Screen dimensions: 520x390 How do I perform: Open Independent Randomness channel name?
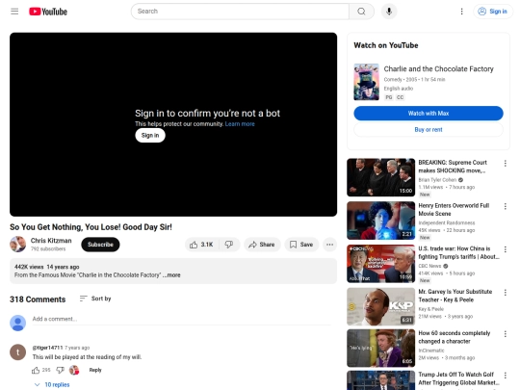(447, 222)
